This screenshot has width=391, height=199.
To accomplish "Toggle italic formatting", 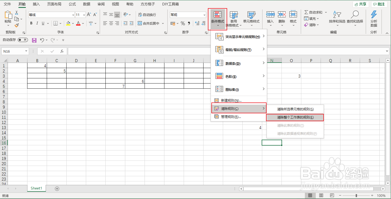I will pos(37,23).
